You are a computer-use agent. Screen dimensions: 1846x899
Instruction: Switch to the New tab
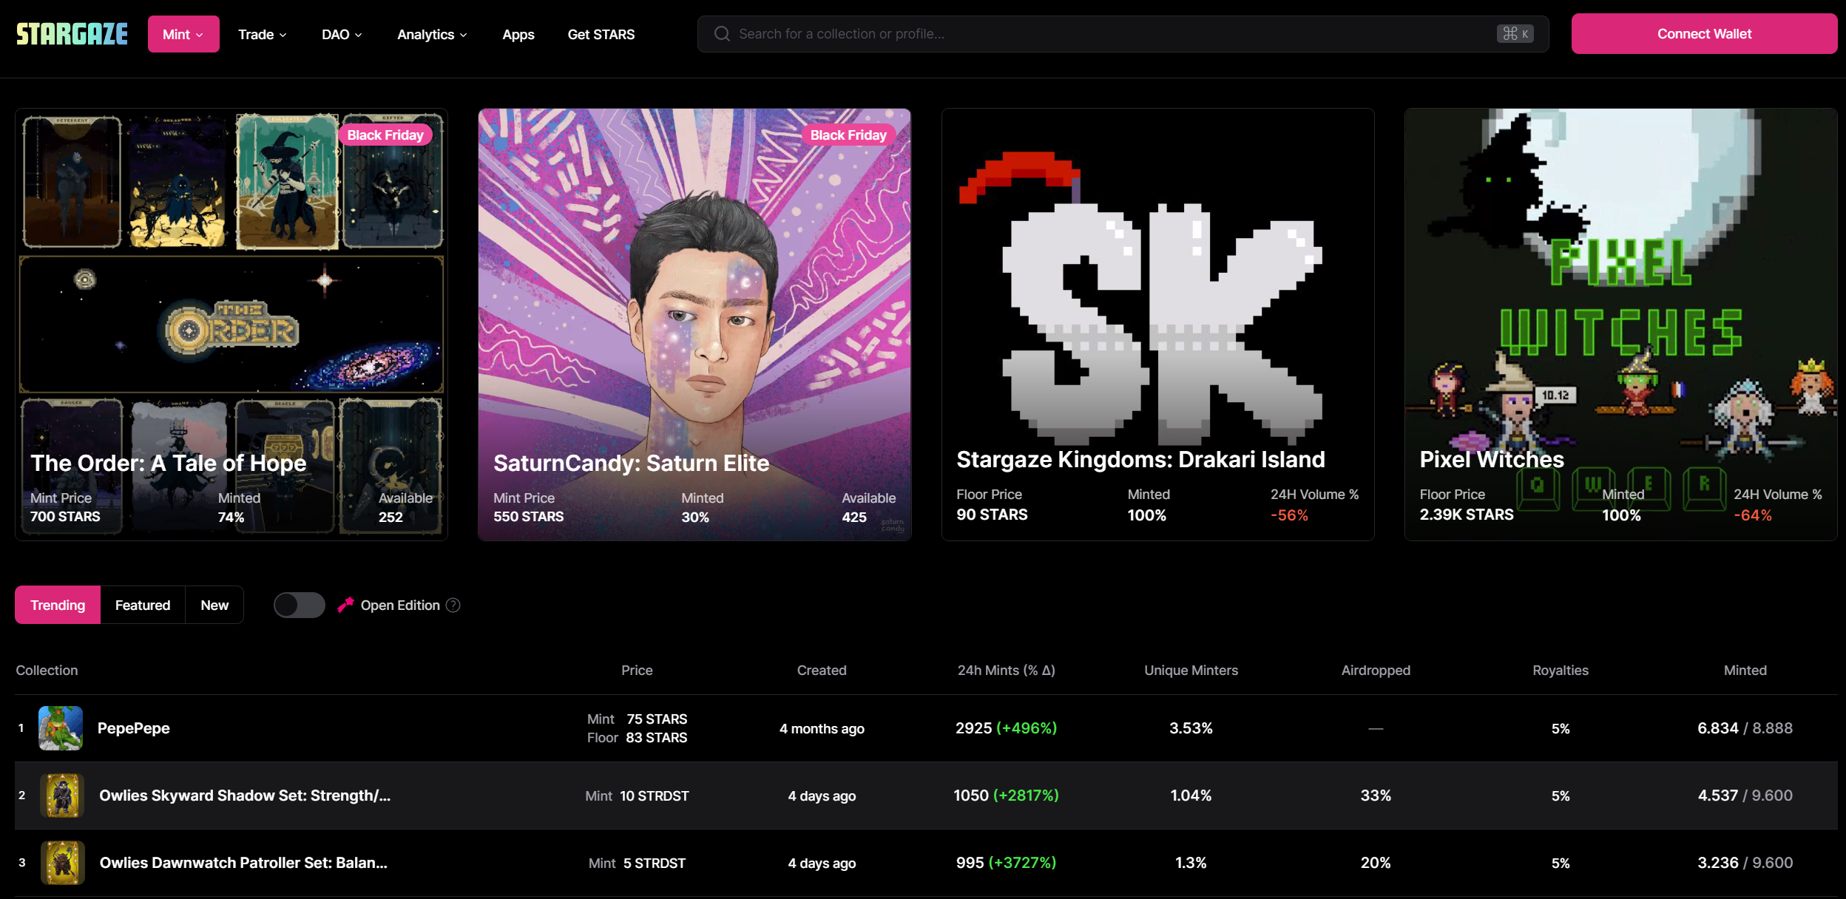[214, 605]
